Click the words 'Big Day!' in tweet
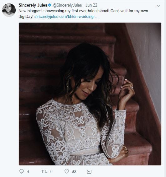The width and height of the screenshot is (166, 177). 26,17
